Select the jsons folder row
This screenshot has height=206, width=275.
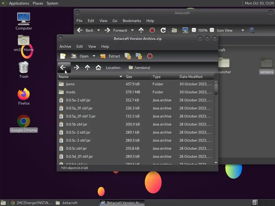136,84
